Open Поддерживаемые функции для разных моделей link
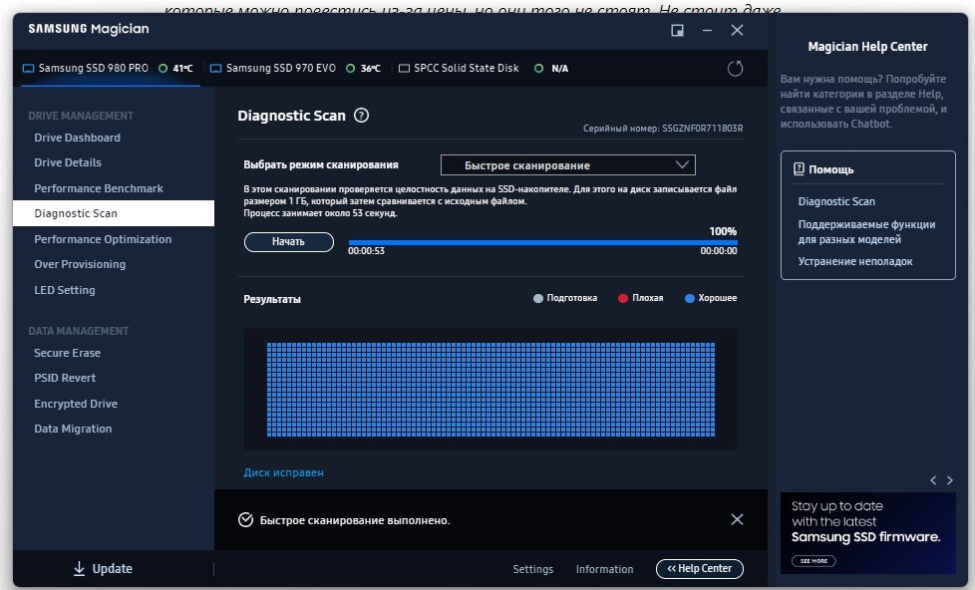The height and width of the screenshot is (590, 975). coord(866,232)
